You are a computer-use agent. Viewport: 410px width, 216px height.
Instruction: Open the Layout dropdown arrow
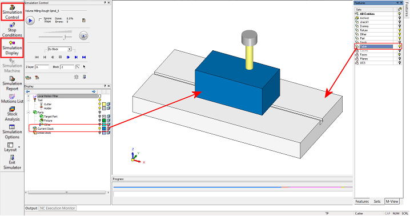19,147
